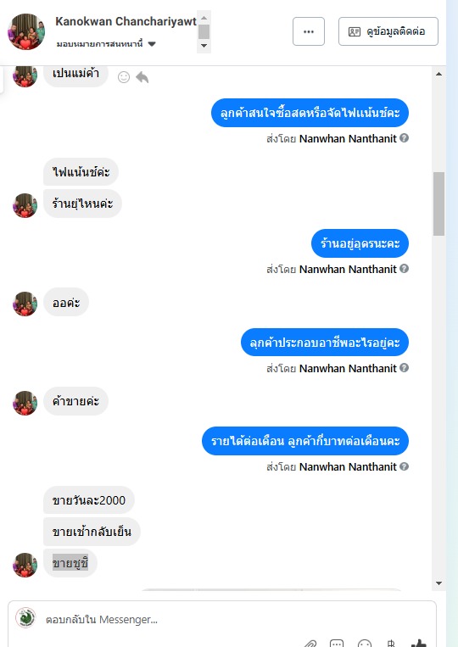Click the reply arrow icon beside เป็นแม่ค้า
458x647 pixels.
coord(142,77)
